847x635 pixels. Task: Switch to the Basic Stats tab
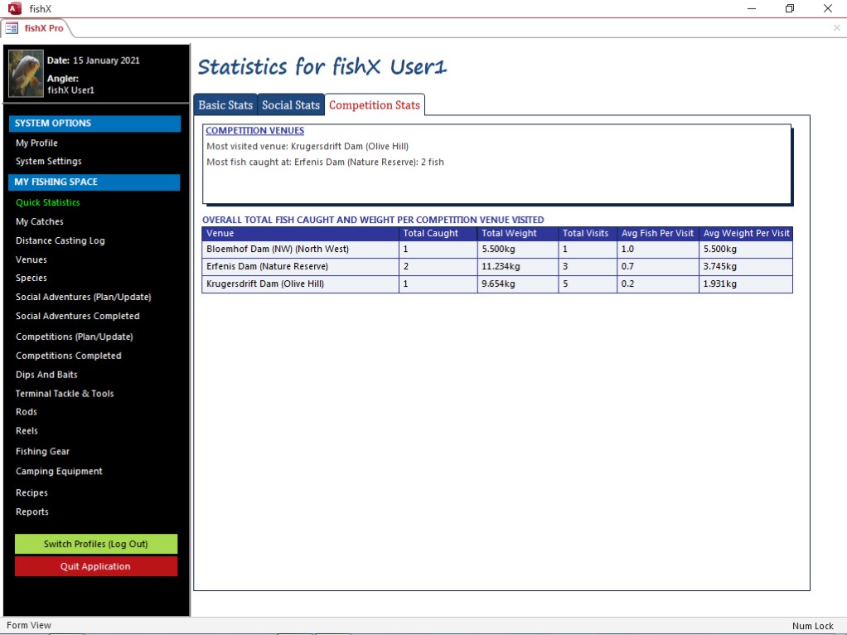[225, 105]
